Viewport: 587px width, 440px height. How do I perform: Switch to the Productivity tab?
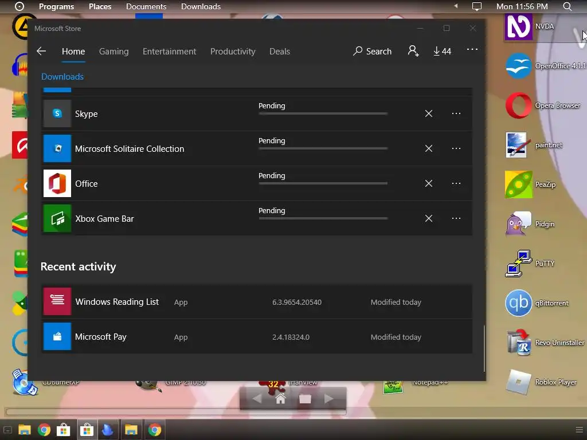click(x=233, y=51)
